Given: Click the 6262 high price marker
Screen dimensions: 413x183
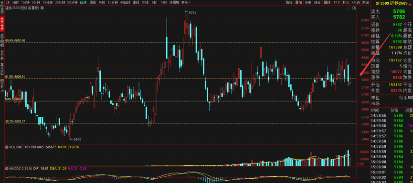Looking at the screenshot, I should click(x=192, y=12).
